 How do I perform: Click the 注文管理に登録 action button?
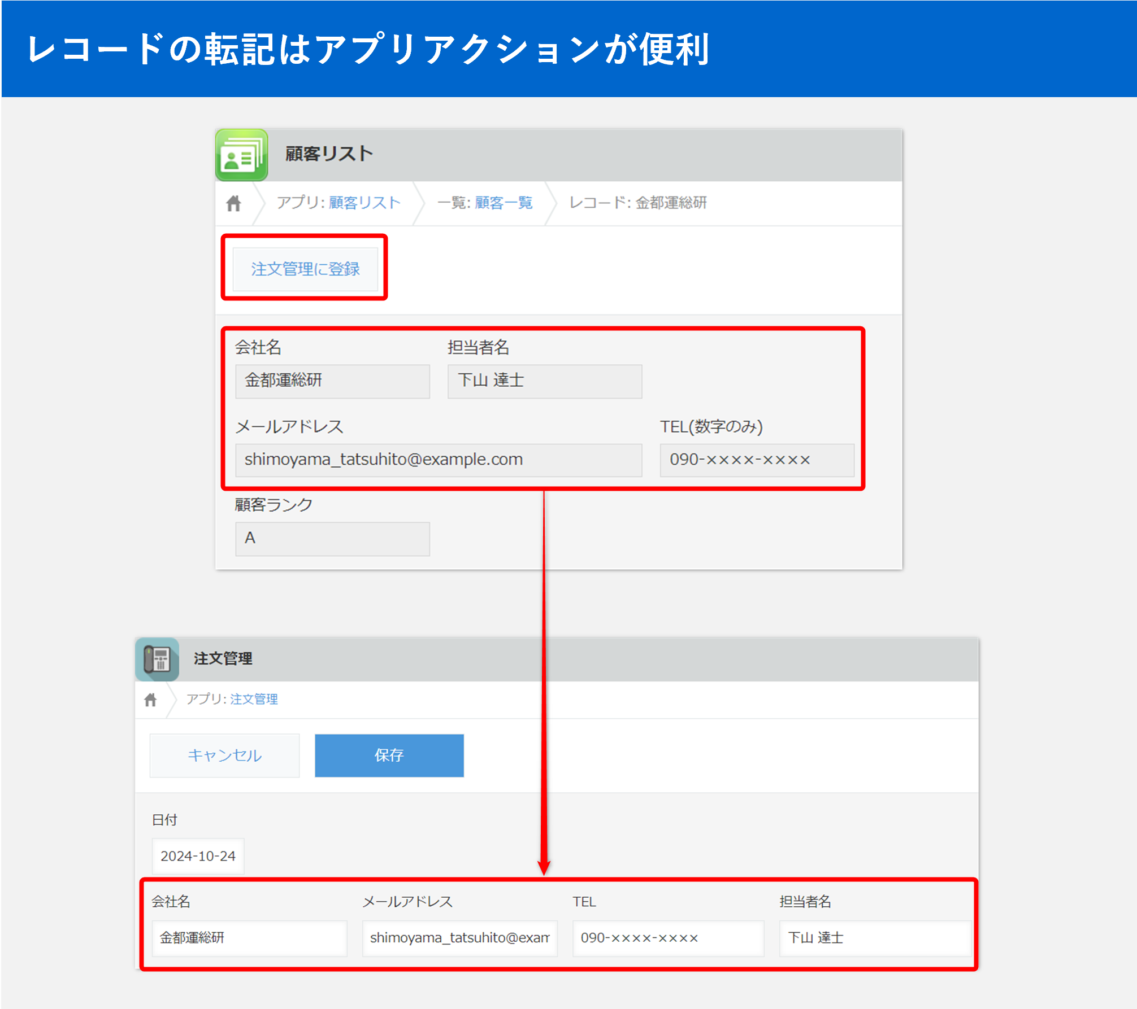(x=305, y=269)
